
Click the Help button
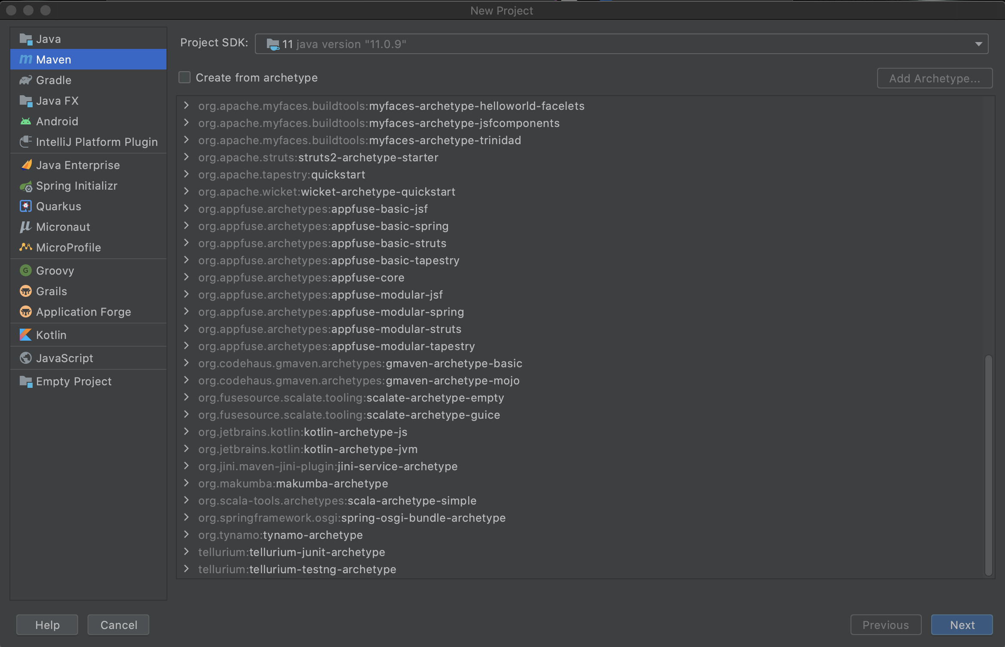(x=47, y=625)
